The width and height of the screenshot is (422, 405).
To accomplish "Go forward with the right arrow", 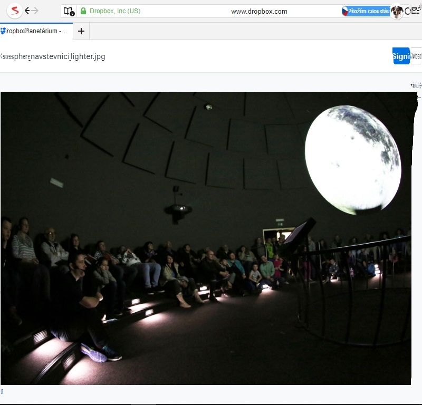I will [x=35, y=11].
